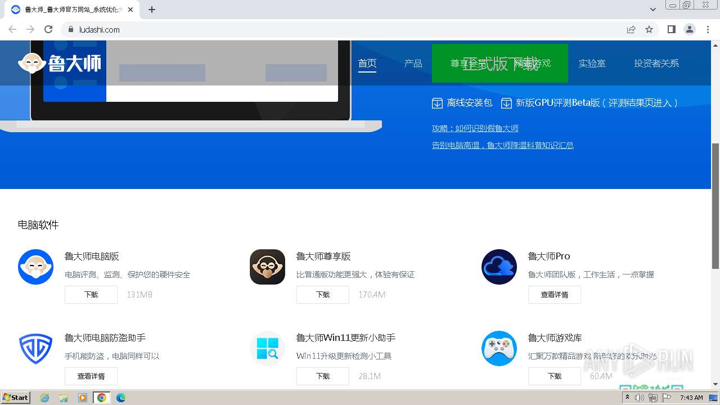Go back with browser back arrow
Image resolution: width=720 pixels, height=405 pixels.
[x=12, y=29]
